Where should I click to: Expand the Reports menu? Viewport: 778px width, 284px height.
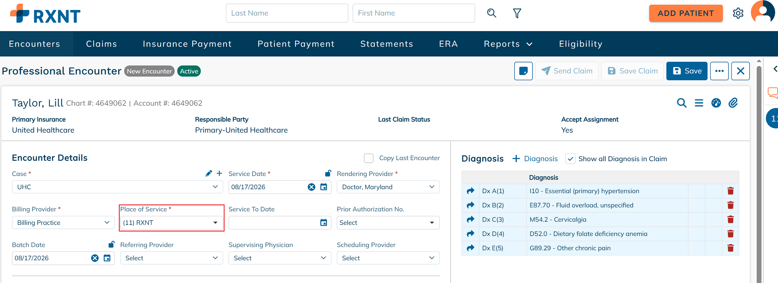pos(508,44)
